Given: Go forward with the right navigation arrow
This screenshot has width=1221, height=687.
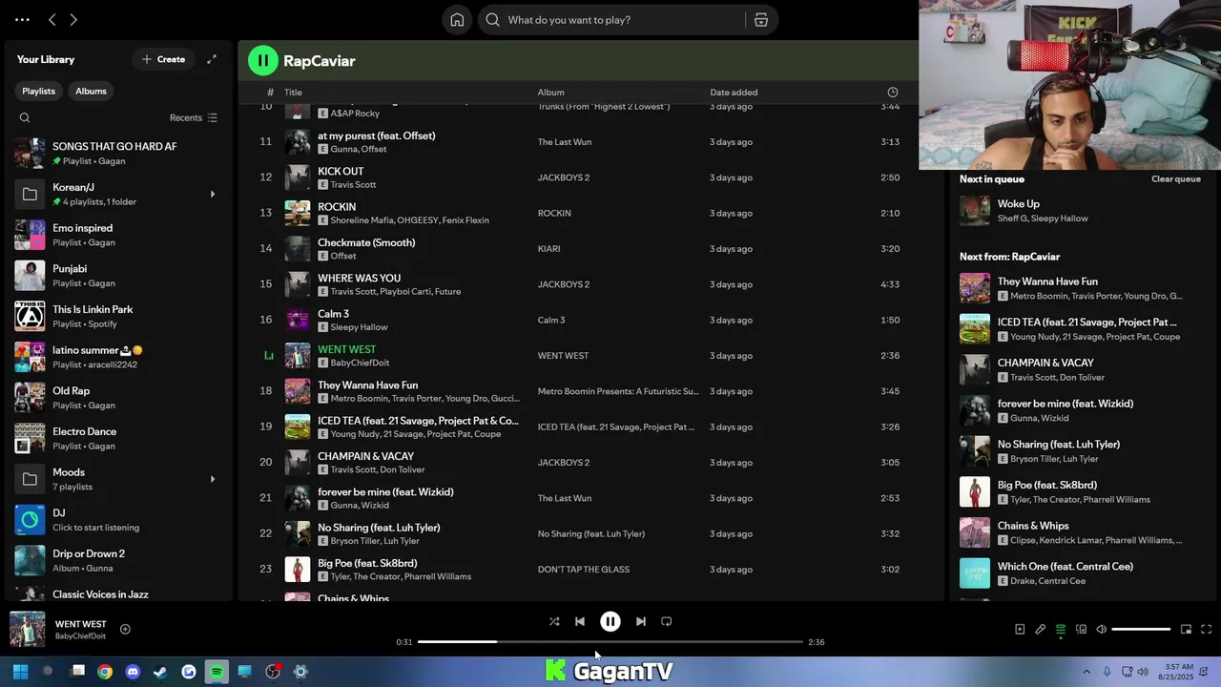Looking at the screenshot, I should [x=73, y=19].
